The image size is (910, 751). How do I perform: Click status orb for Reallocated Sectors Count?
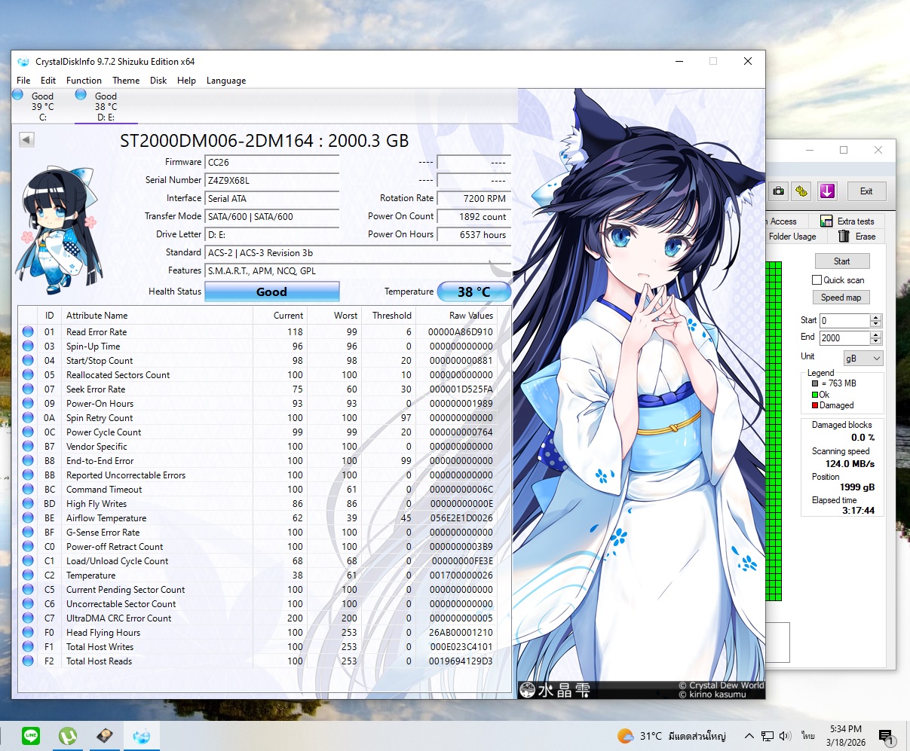[28, 374]
